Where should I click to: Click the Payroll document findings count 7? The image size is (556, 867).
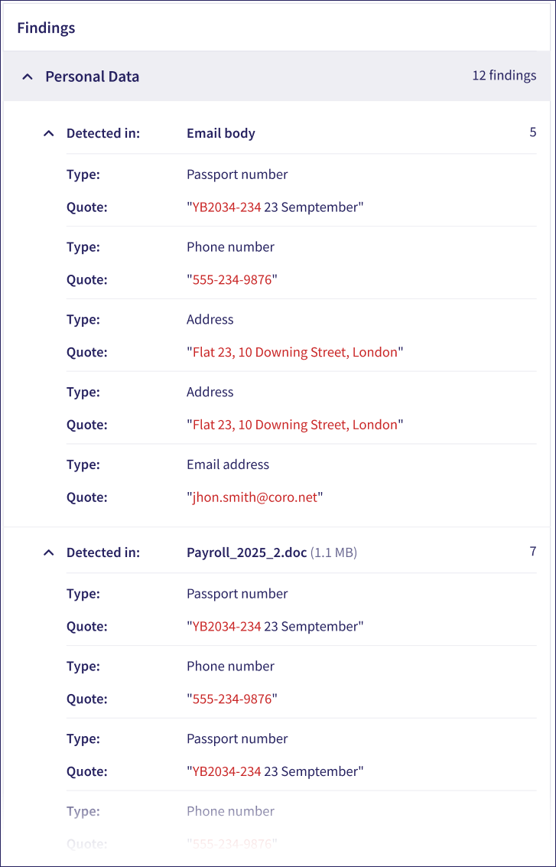[x=532, y=552]
